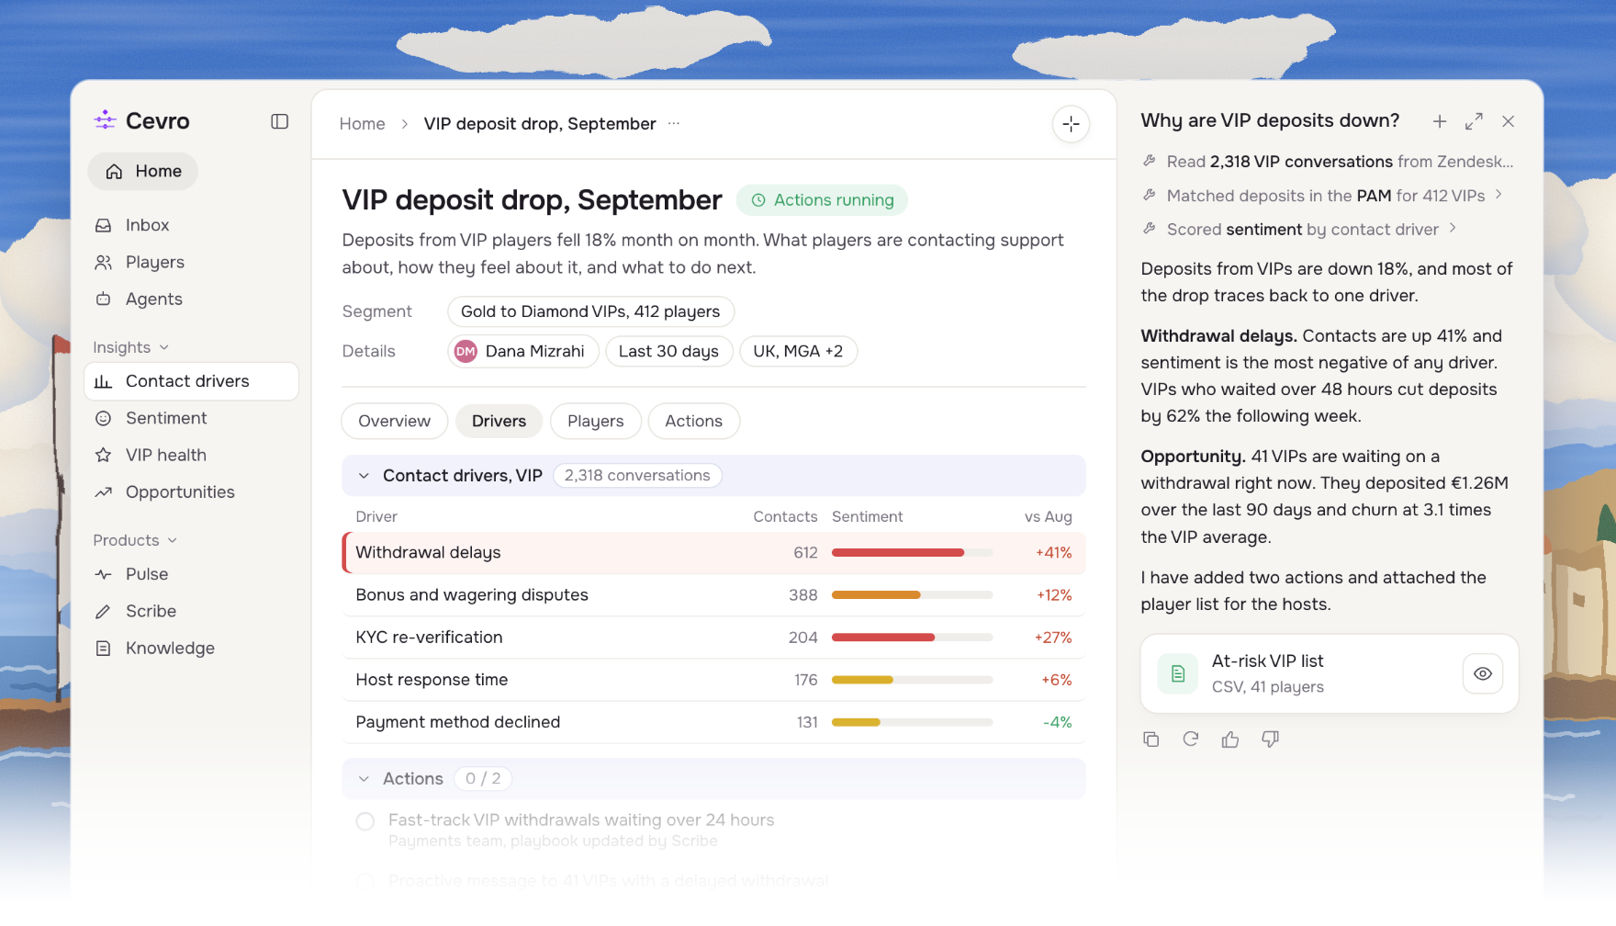
Task: Click the Withdrawal delays sentiment bar
Action: [x=912, y=553]
